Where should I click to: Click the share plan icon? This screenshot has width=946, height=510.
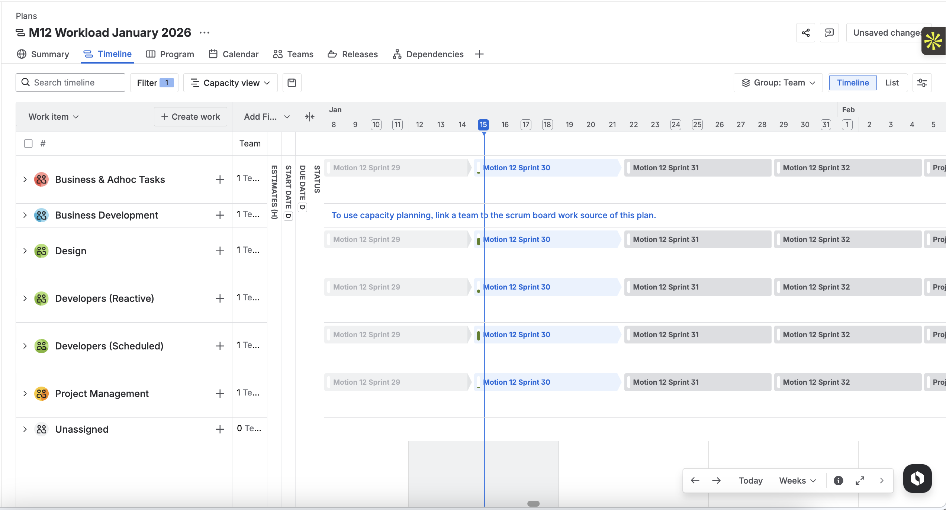(x=805, y=33)
